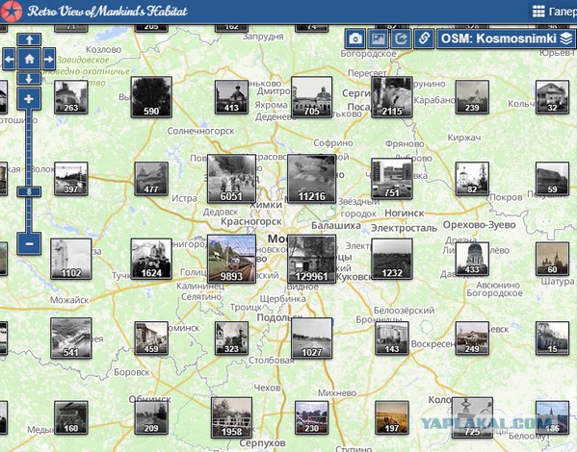Open photo cluster labeled 1102
This screenshot has height=452, width=577.
[x=71, y=259]
